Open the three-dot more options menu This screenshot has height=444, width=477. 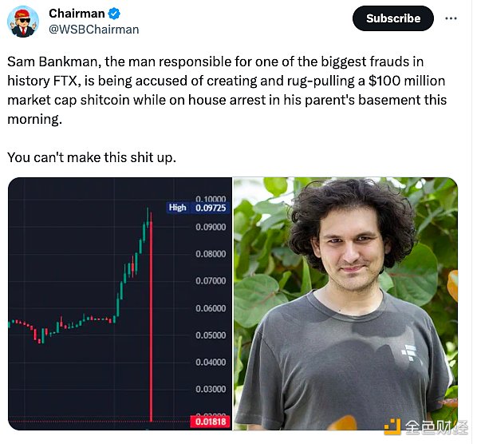(451, 18)
